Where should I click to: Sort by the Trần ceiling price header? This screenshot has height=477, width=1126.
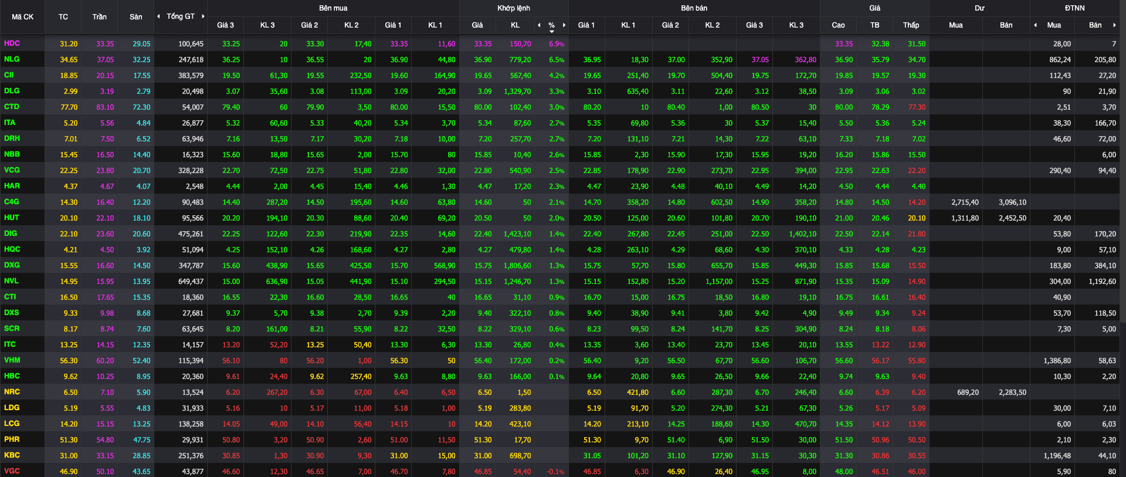(x=100, y=17)
